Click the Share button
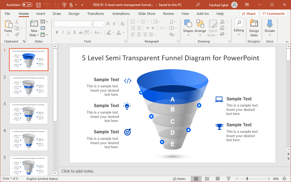Viewport: 291px width, 182px height. click(x=248, y=14)
